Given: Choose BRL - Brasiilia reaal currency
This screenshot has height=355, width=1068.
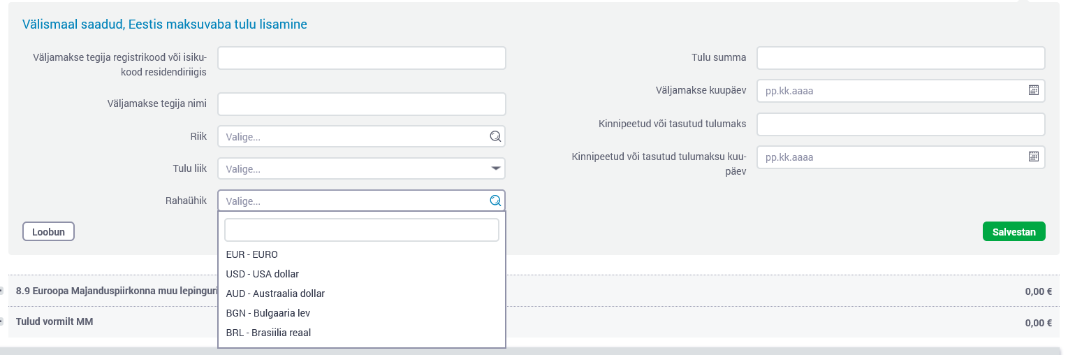Looking at the screenshot, I should tap(268, 333).
